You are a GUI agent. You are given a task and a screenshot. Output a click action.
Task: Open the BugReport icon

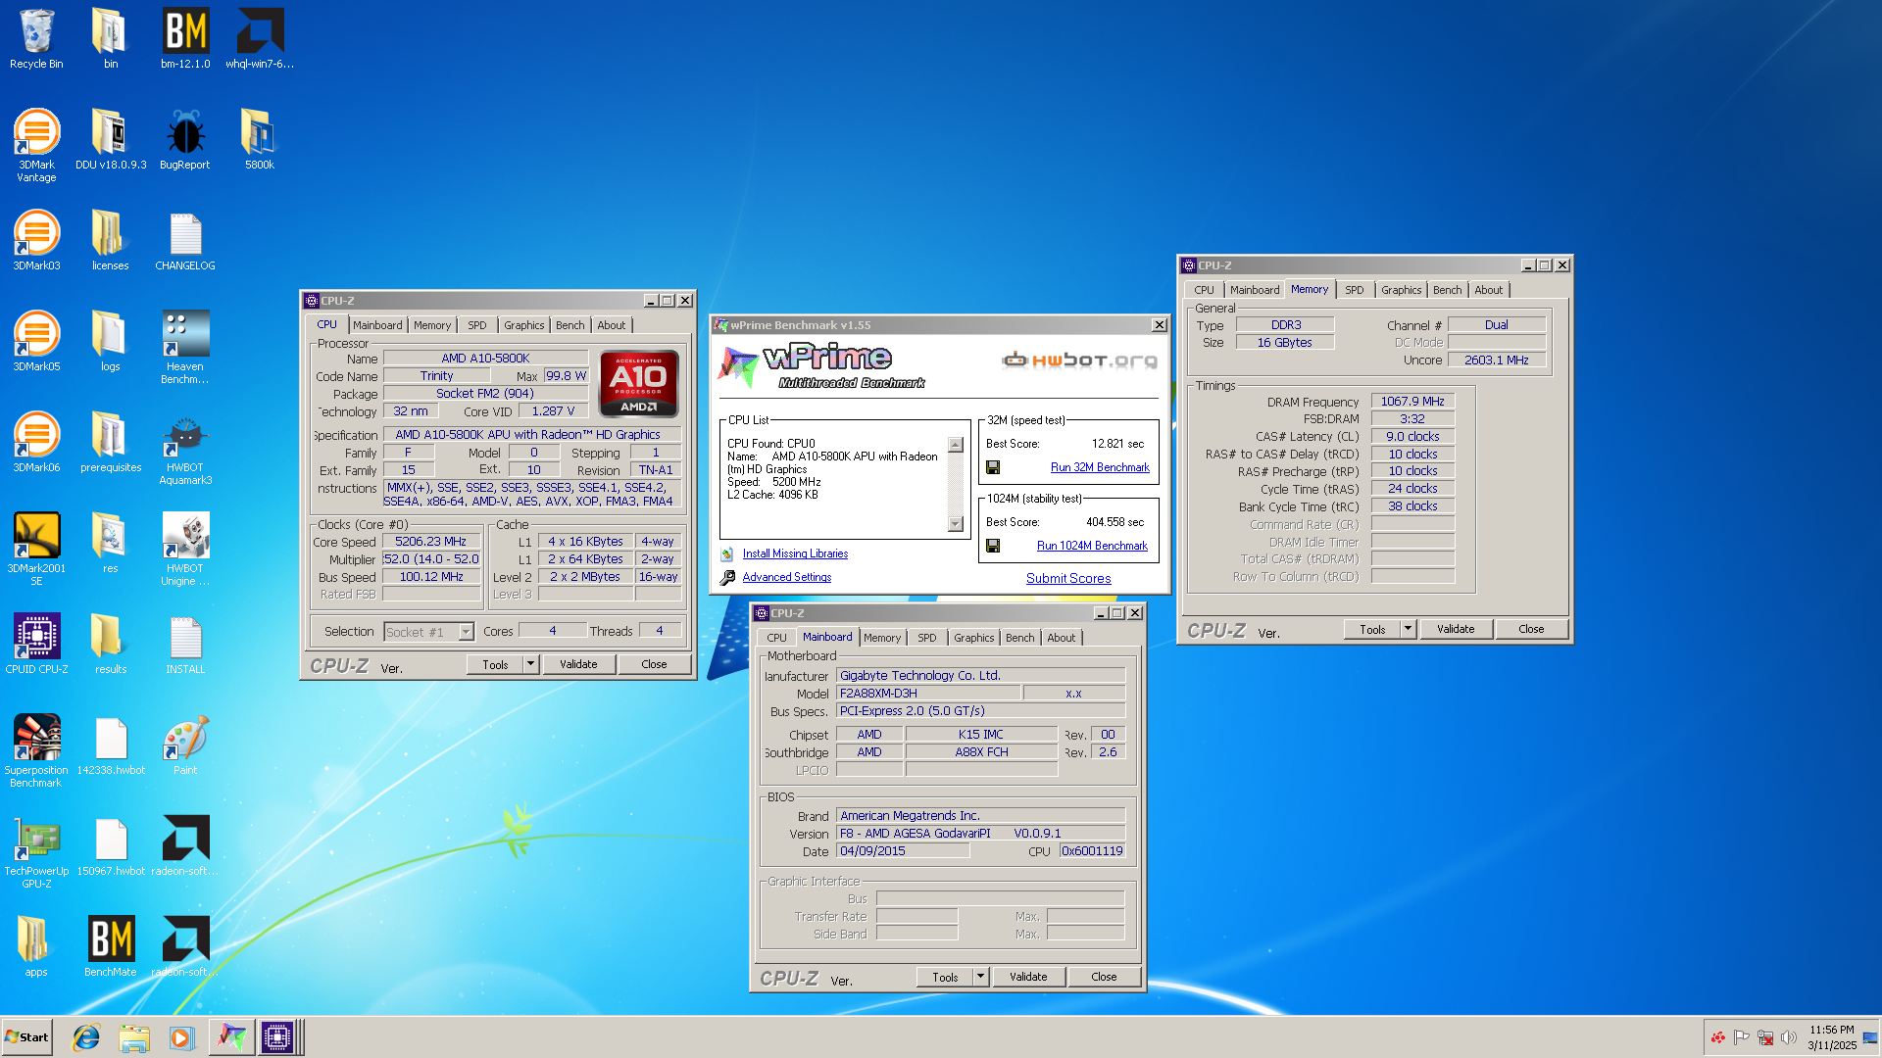click(x=185, y=139)
